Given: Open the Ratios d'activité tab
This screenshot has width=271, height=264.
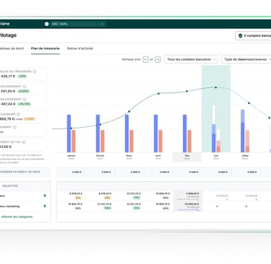Looking at the screenshot, I should (x=80, y=48).
